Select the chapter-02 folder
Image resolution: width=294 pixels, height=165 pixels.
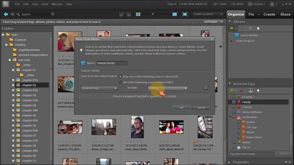28,85
